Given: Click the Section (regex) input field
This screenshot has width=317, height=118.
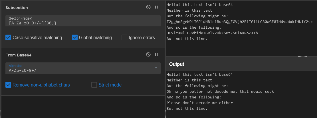Looking at the screenshot, I should pyautogui.click(x=83, y=23).
